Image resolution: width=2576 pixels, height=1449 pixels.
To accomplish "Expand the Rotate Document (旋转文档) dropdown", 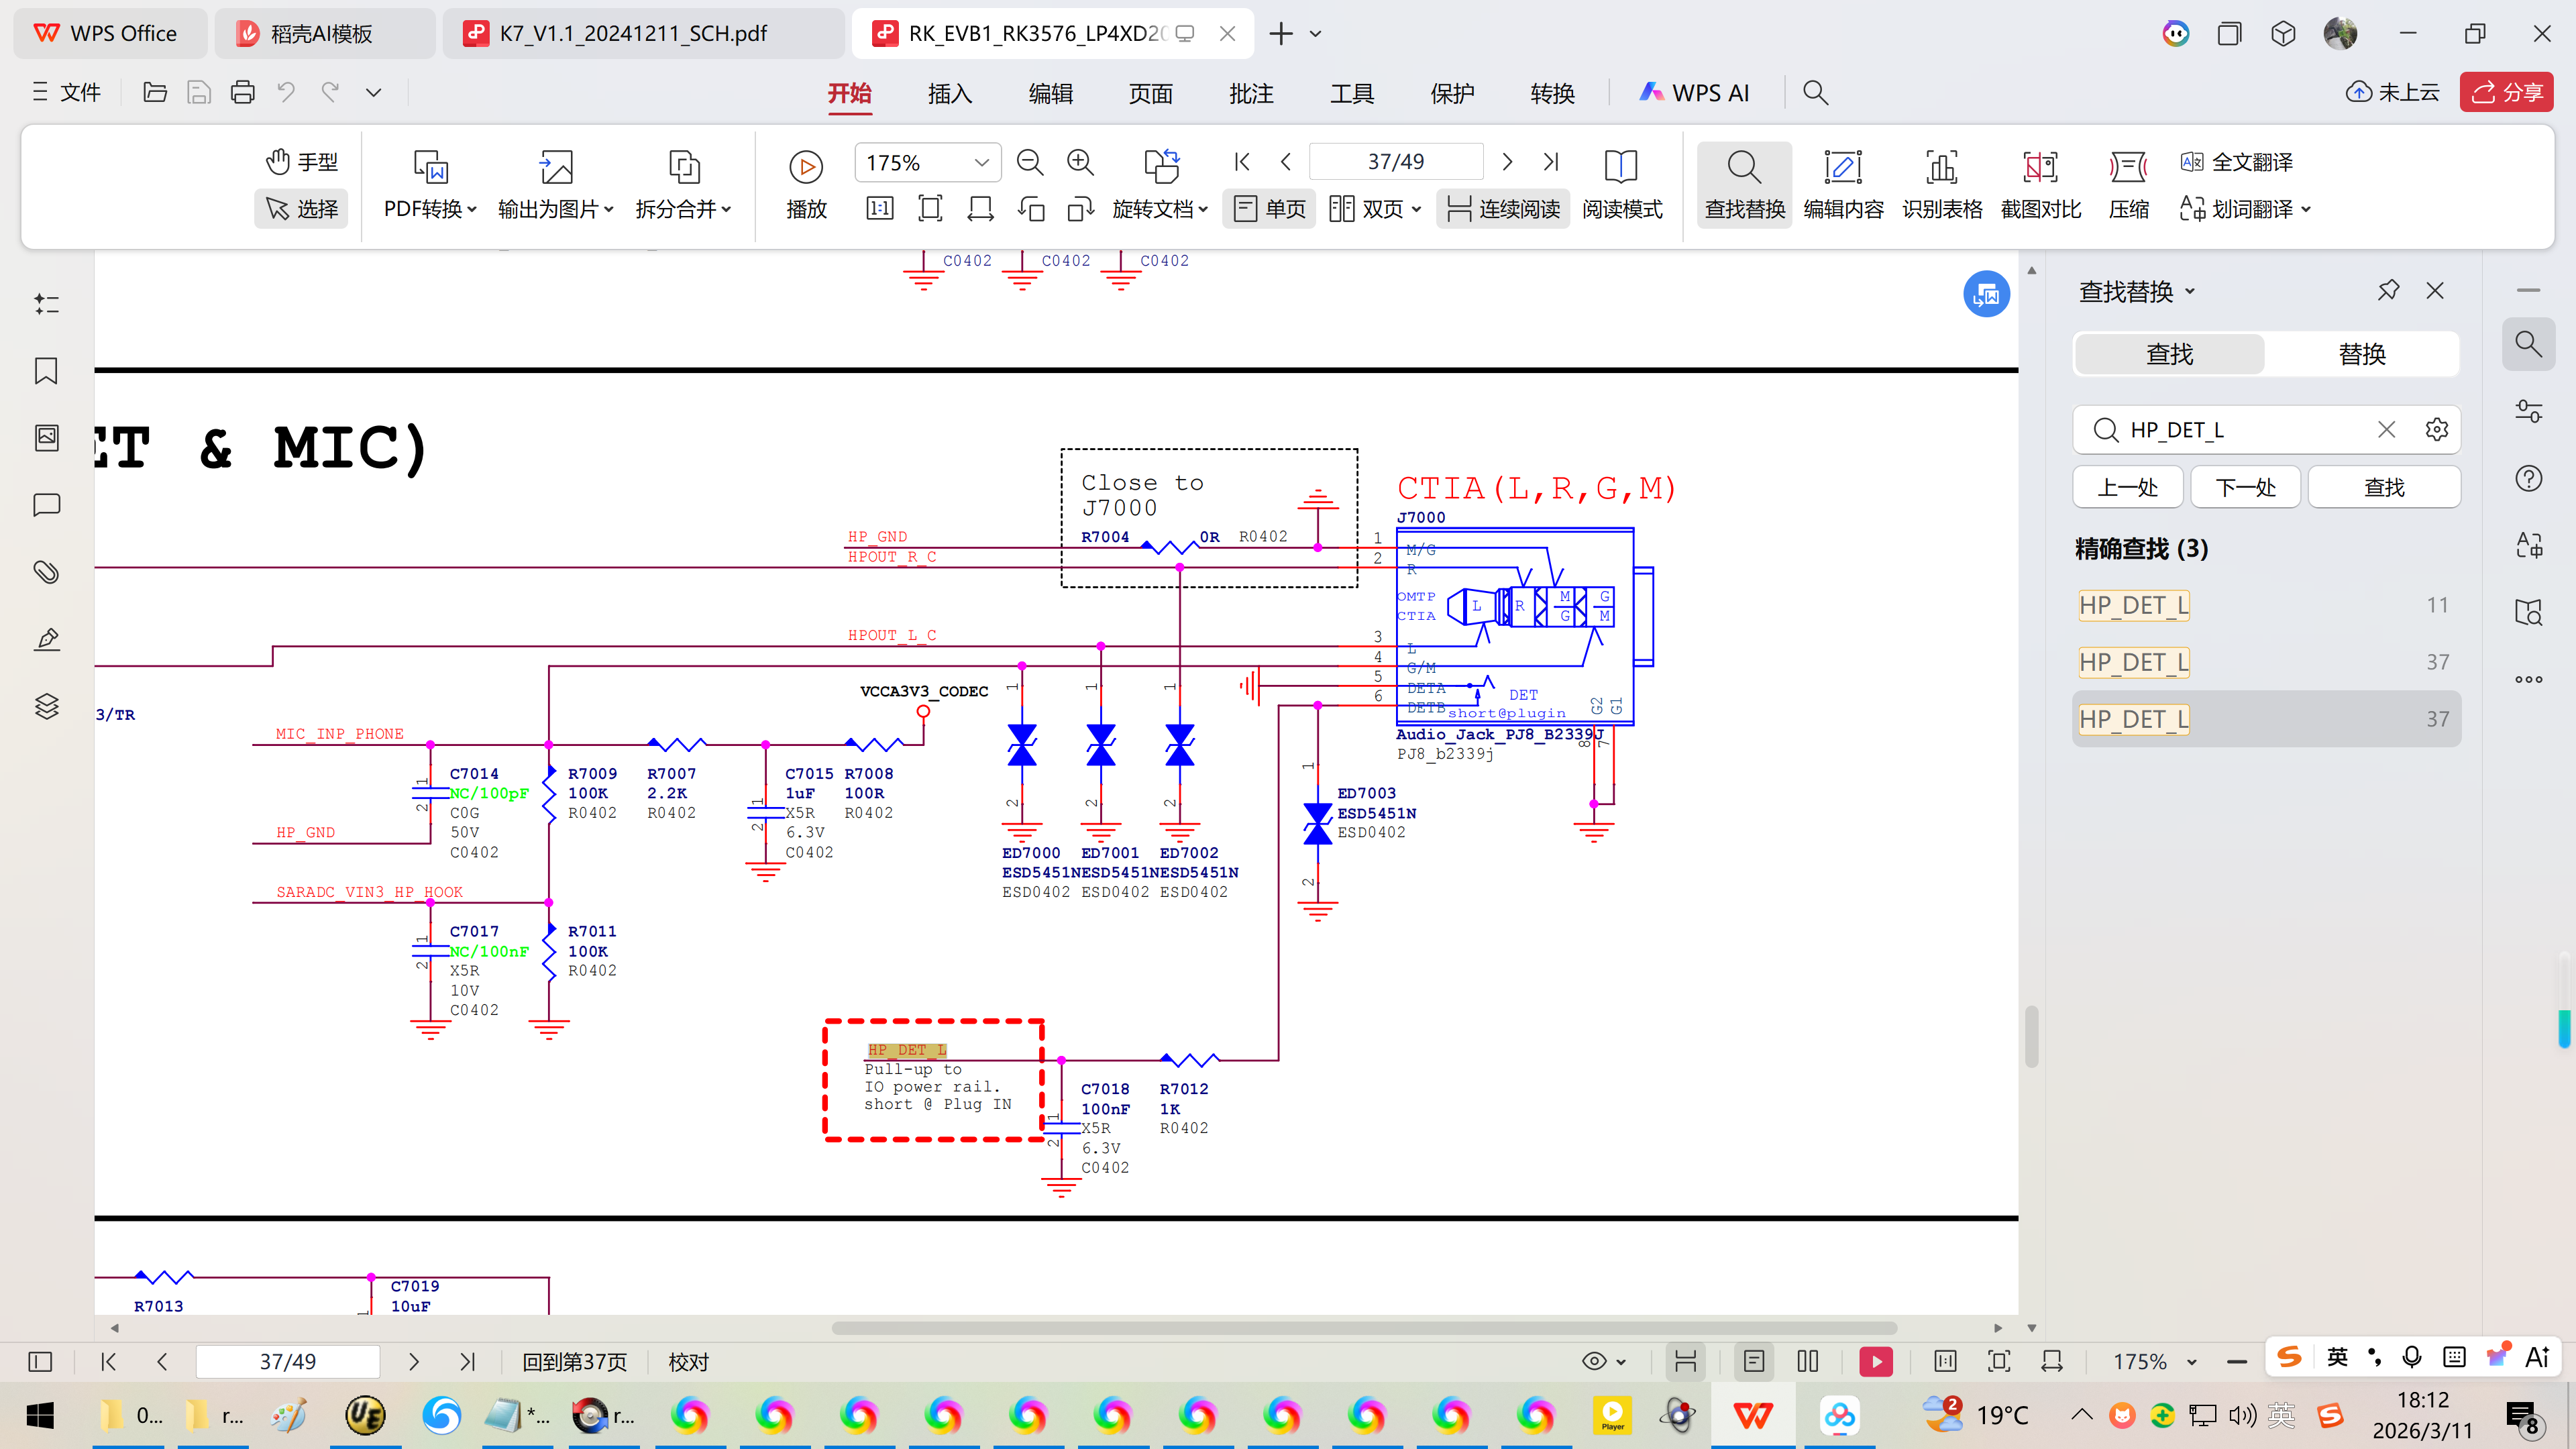I will tap(1161, 209).
